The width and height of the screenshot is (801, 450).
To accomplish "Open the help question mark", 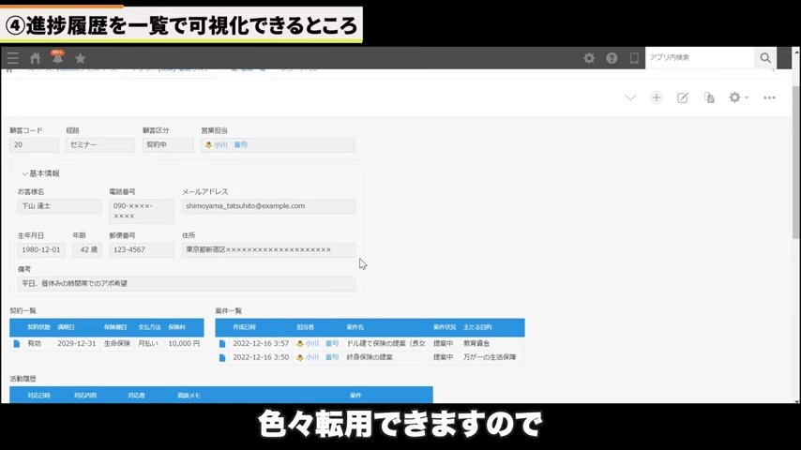I will tap(612, 58).
